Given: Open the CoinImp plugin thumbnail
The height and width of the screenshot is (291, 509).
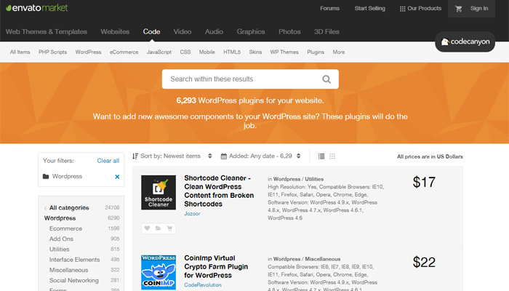Looking at the screenshot, I should pyautogui.click(x=159, y=272).
